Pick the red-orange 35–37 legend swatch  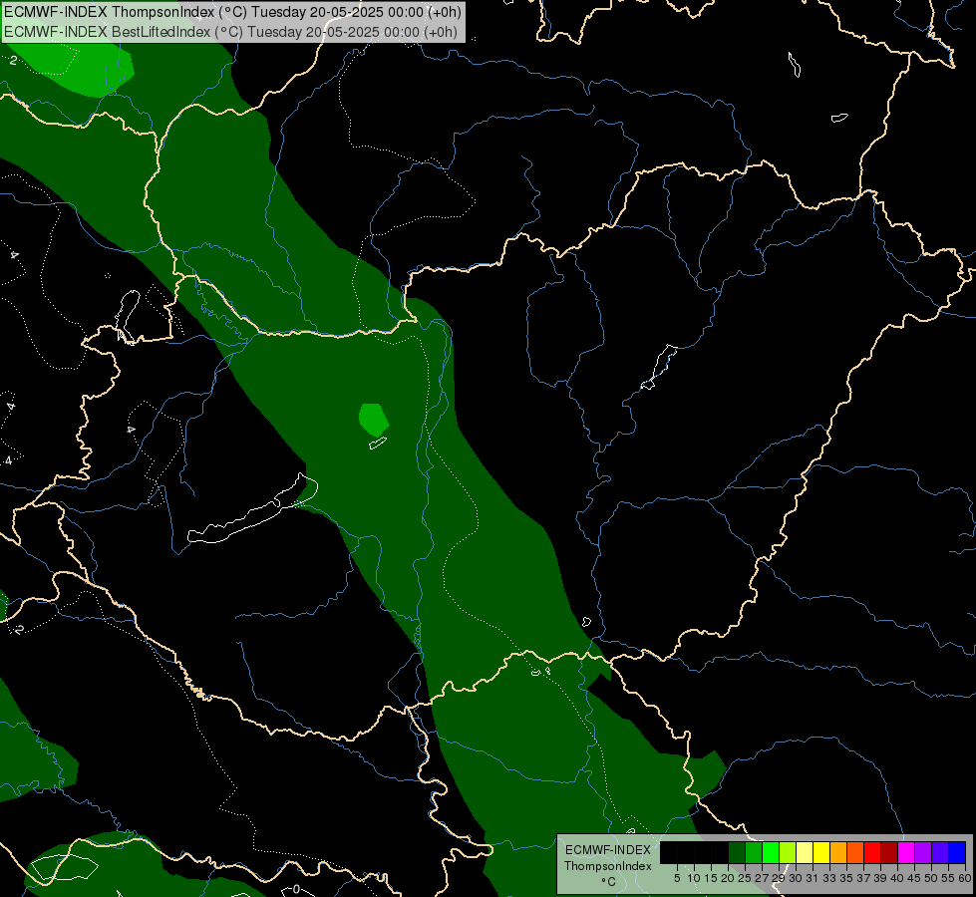[855, 852]
